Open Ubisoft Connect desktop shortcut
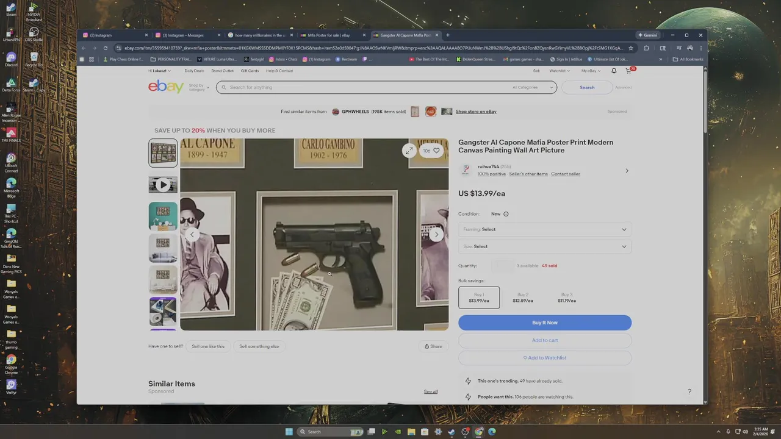Screen dimensions: 781x439 11,163
